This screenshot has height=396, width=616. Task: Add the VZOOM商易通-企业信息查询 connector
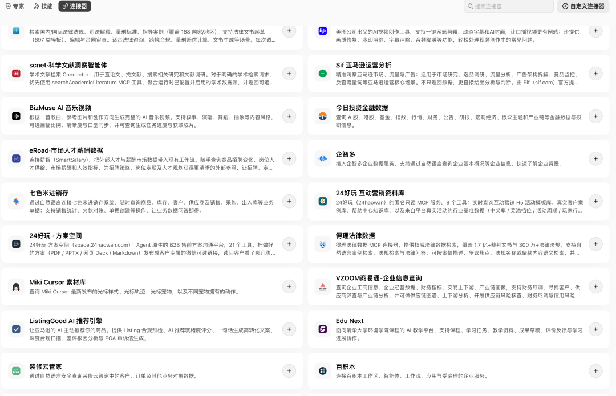(x=595, y=287)
